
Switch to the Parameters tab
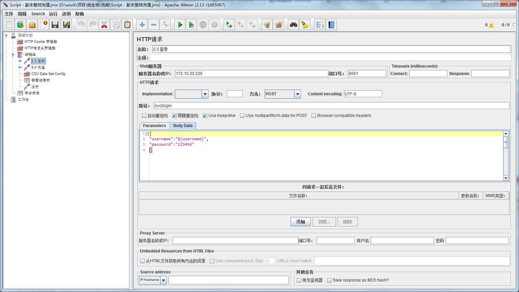(154, 126)
